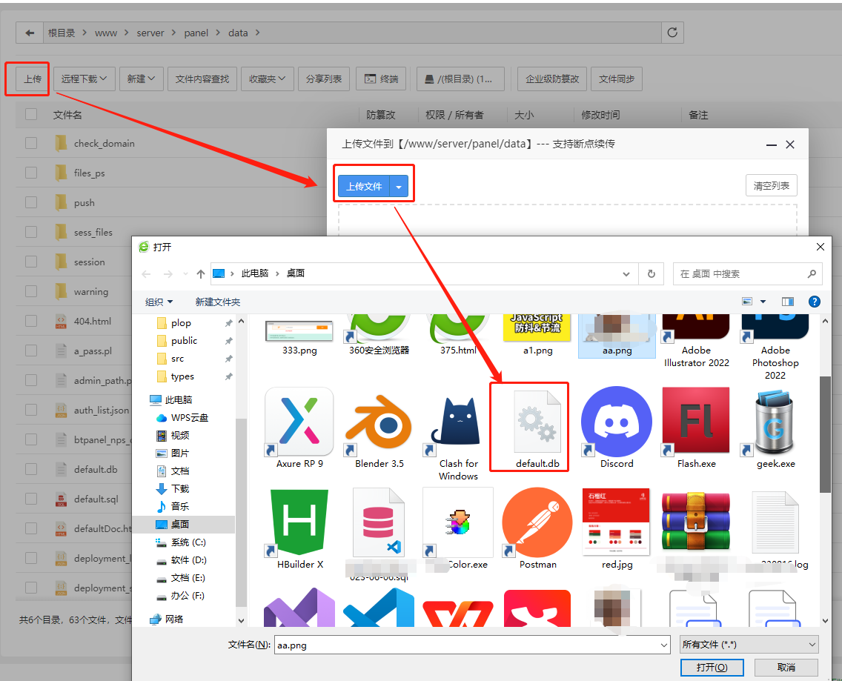842x681 pixels.
Task: Open the terminal (终端) tool
Action: tap(382, 79)
